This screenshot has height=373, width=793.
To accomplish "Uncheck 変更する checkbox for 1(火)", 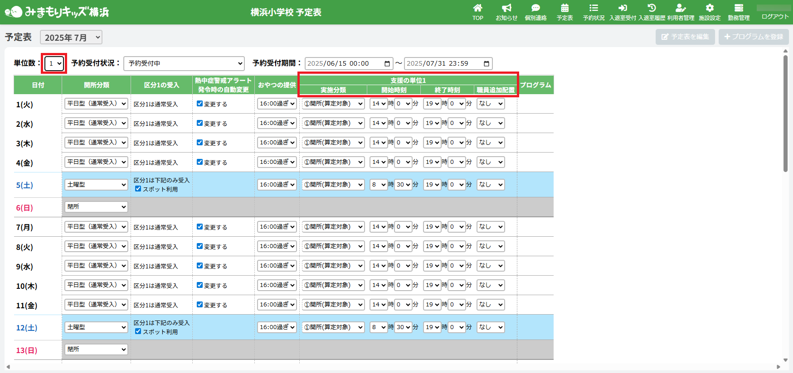I will point(199,104).
